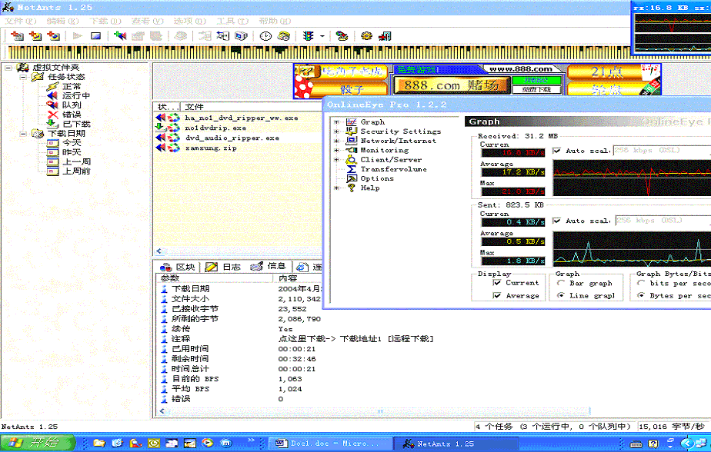Click the second add-job icon with yellow folder

(x=35, y=35)
